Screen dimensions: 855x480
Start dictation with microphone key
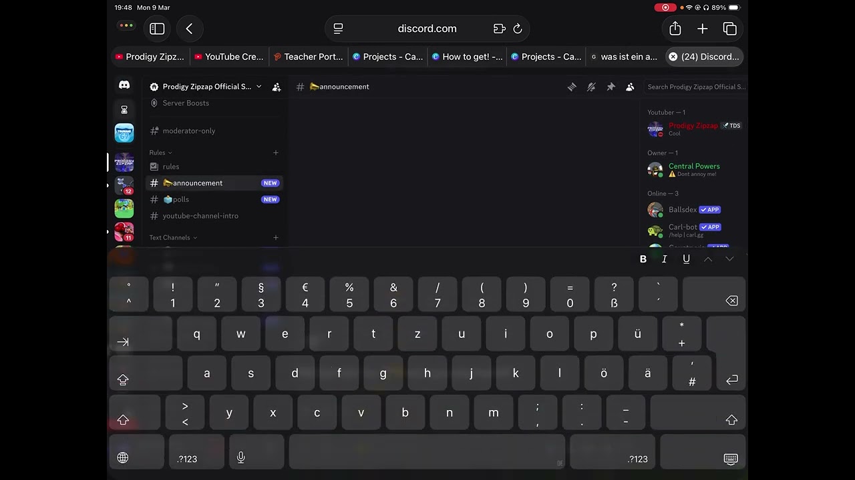pyautogui.click(x=256, y=451)
